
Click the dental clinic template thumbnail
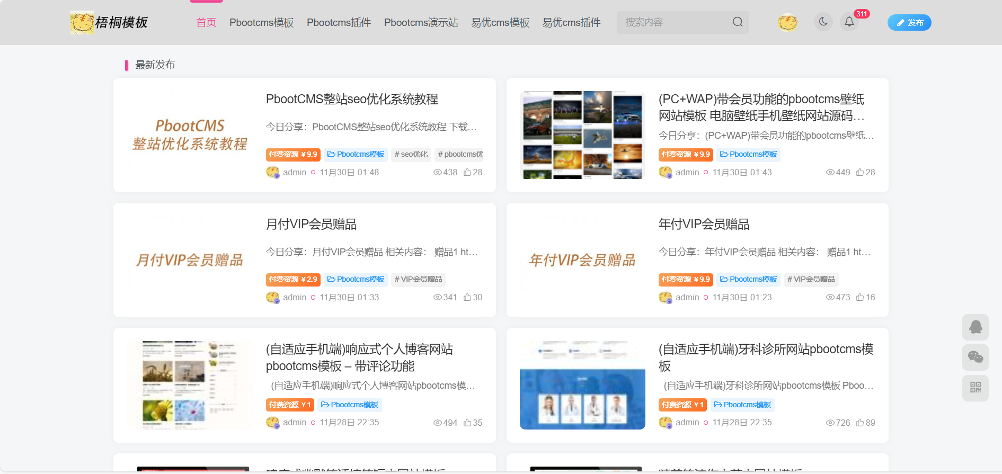[582, 385]
